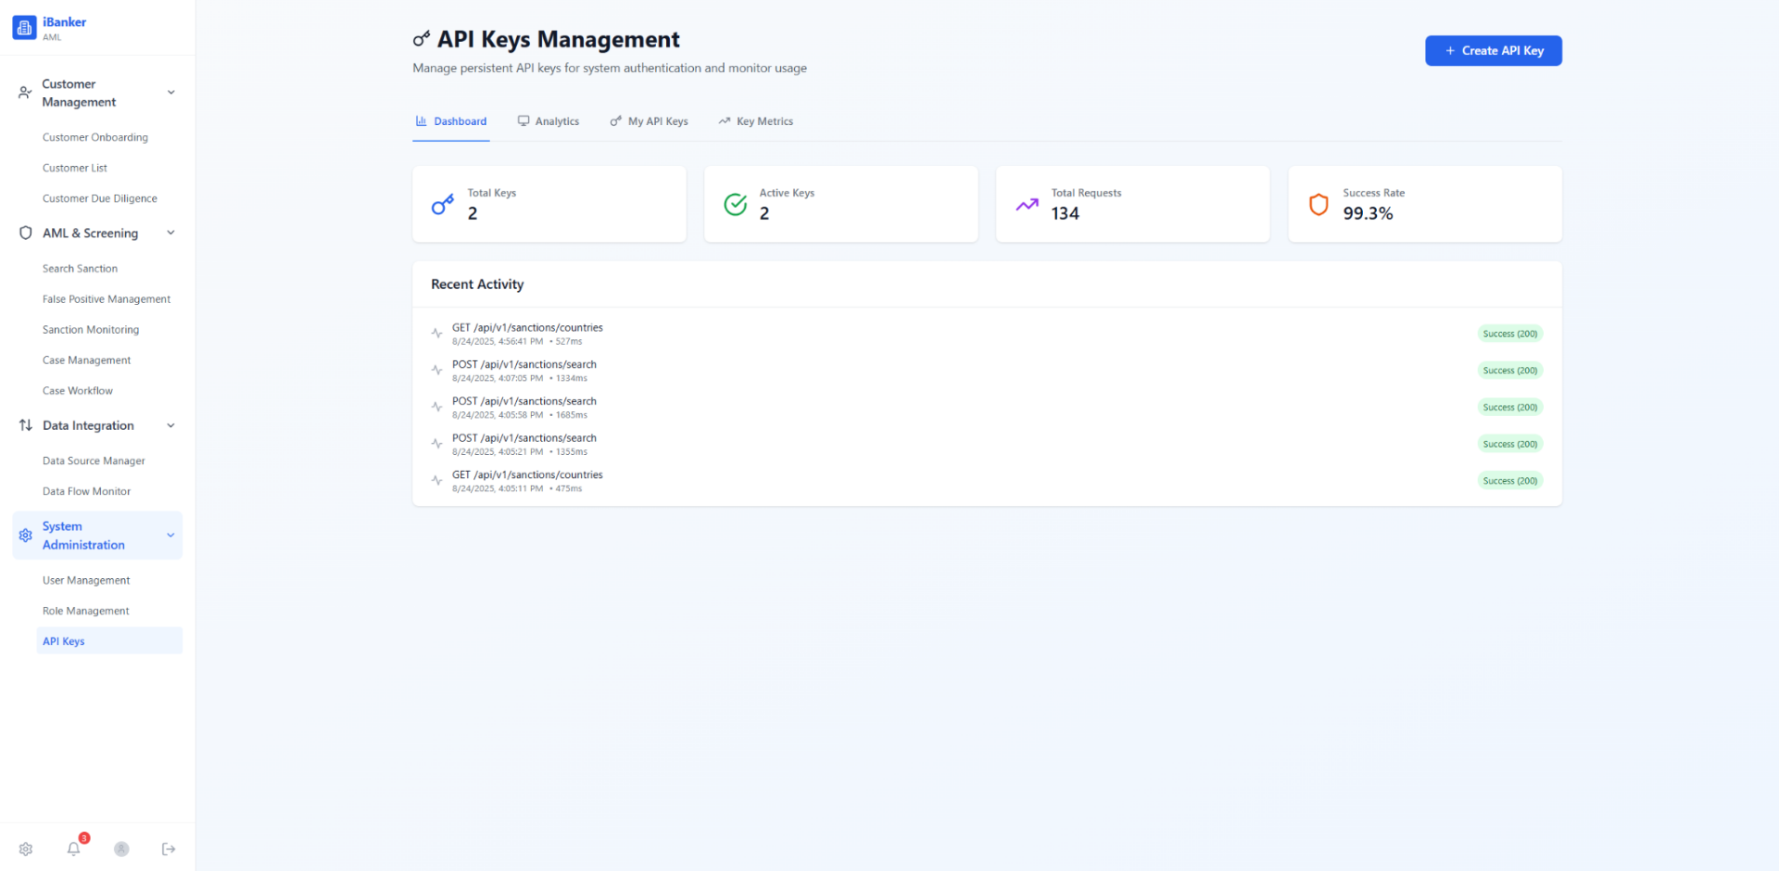Click the Total Requests trend icon

pyautogui.click(x=1027, y=205)
